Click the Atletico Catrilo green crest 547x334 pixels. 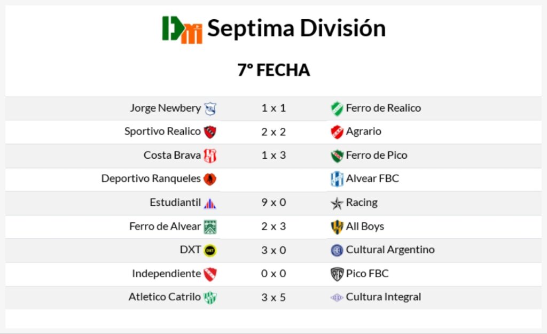click(210, 298)
